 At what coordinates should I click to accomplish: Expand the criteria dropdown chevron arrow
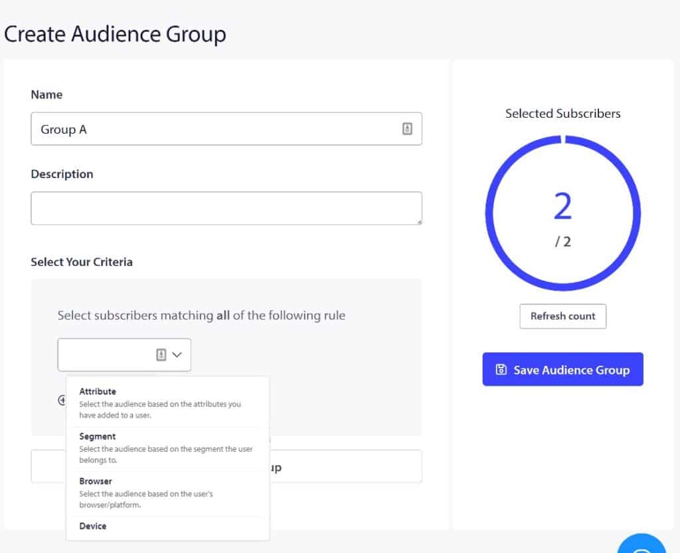pos(177,355)
